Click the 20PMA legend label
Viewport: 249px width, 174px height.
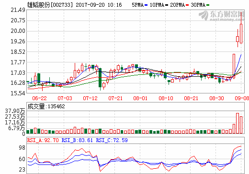(177, 5)
